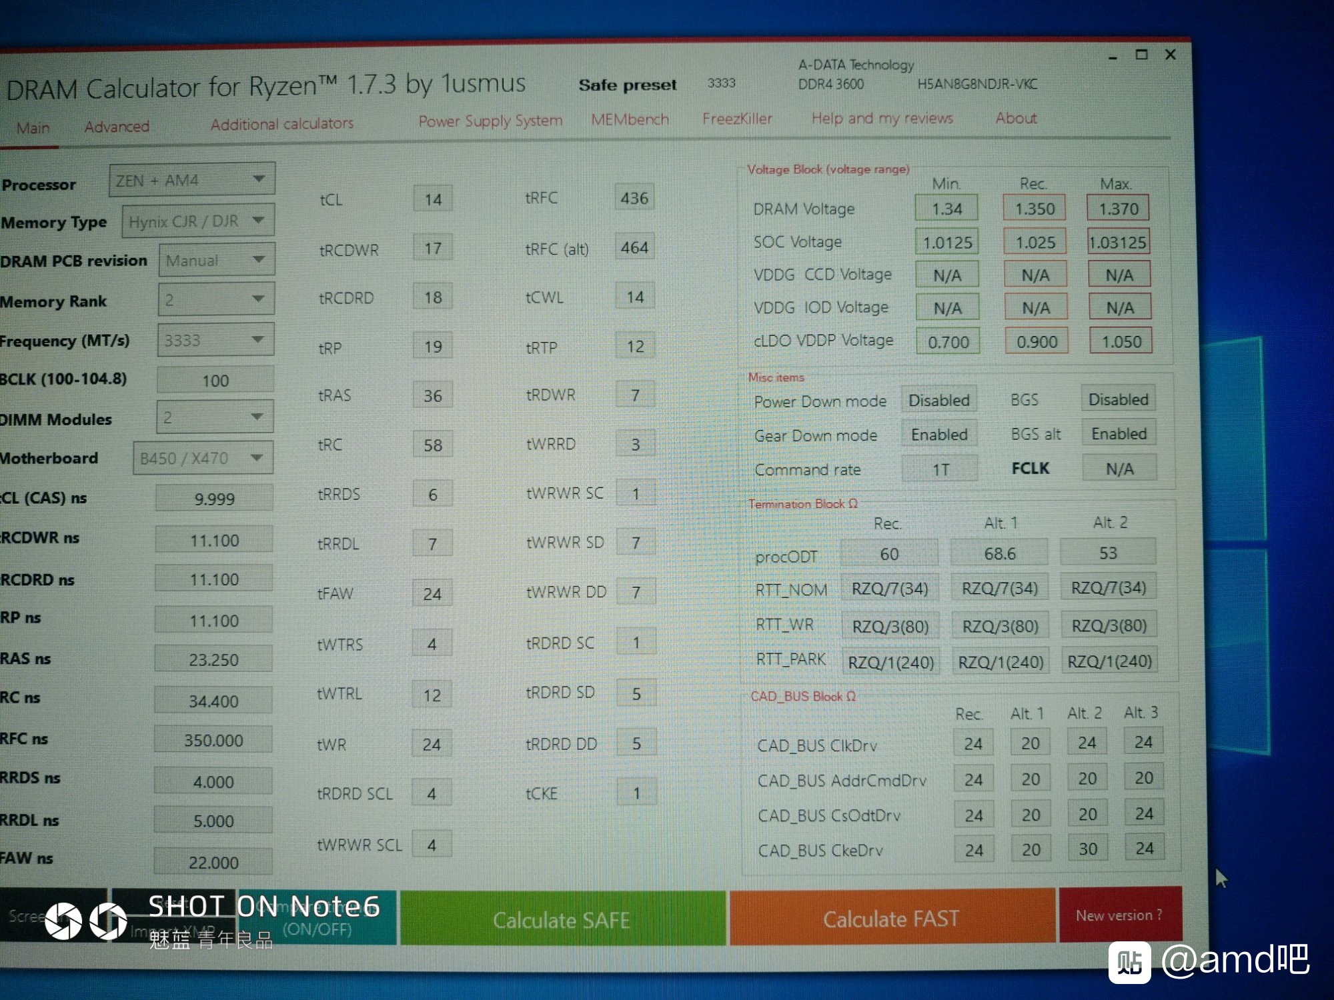Image resolution: width=1334 pixels, height=1000 pixels.
Task: Click Power Down mode Disabled value
Action: tap(939, 400)
